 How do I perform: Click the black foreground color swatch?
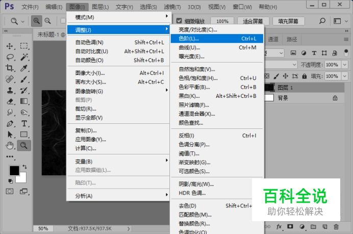tap(14, 171)
